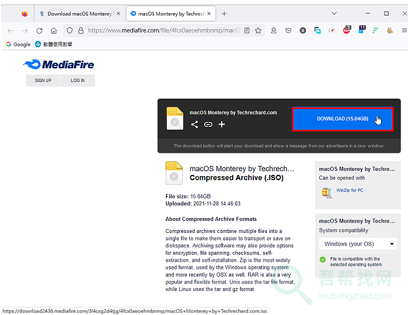Open the Windows (your OS) dropdown
Screen dimensions: 408x315
[358, 244]
